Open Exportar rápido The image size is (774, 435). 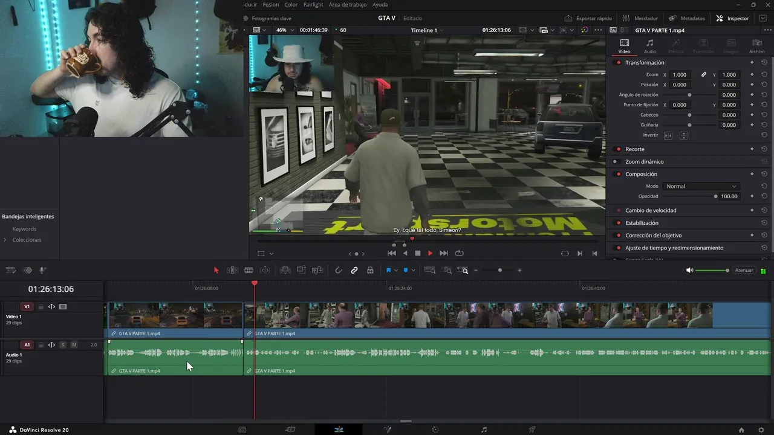tap(588, 18)
